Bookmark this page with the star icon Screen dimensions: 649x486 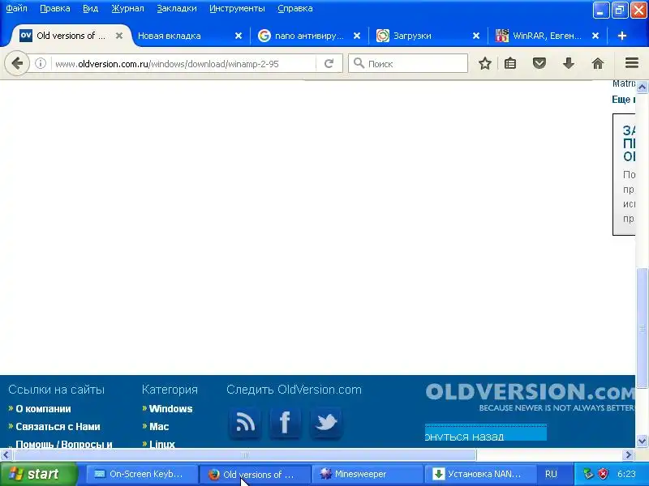484,64
